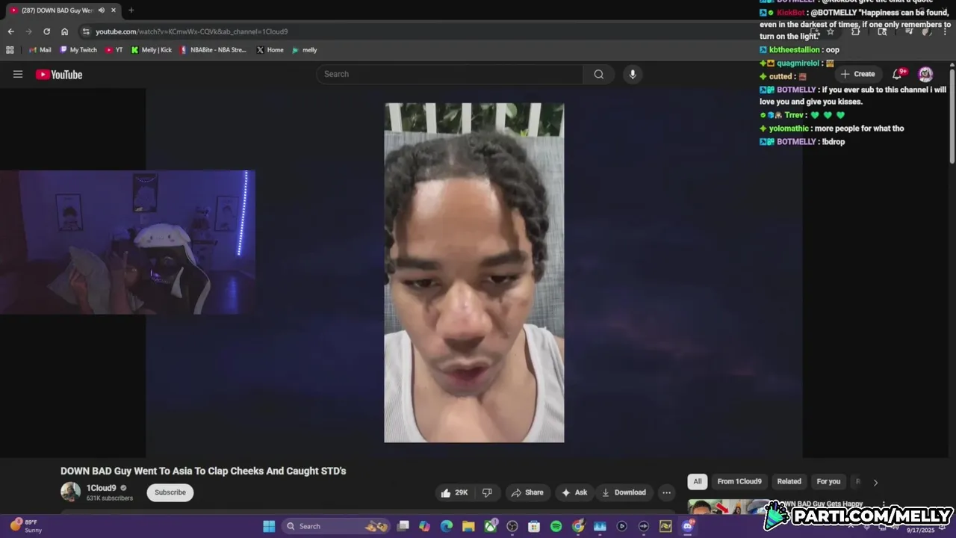
Task: Open more actions three-dot menu
Action: coord(666,492)
